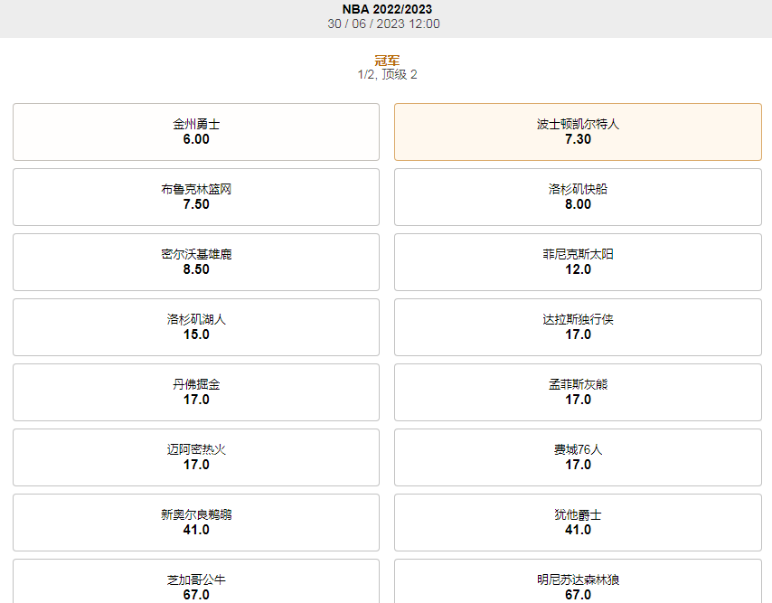Deselect the highlighted 波士顿凯尔特人 pick
This screenshot has height=603, width=772.
tap(577, 132)
